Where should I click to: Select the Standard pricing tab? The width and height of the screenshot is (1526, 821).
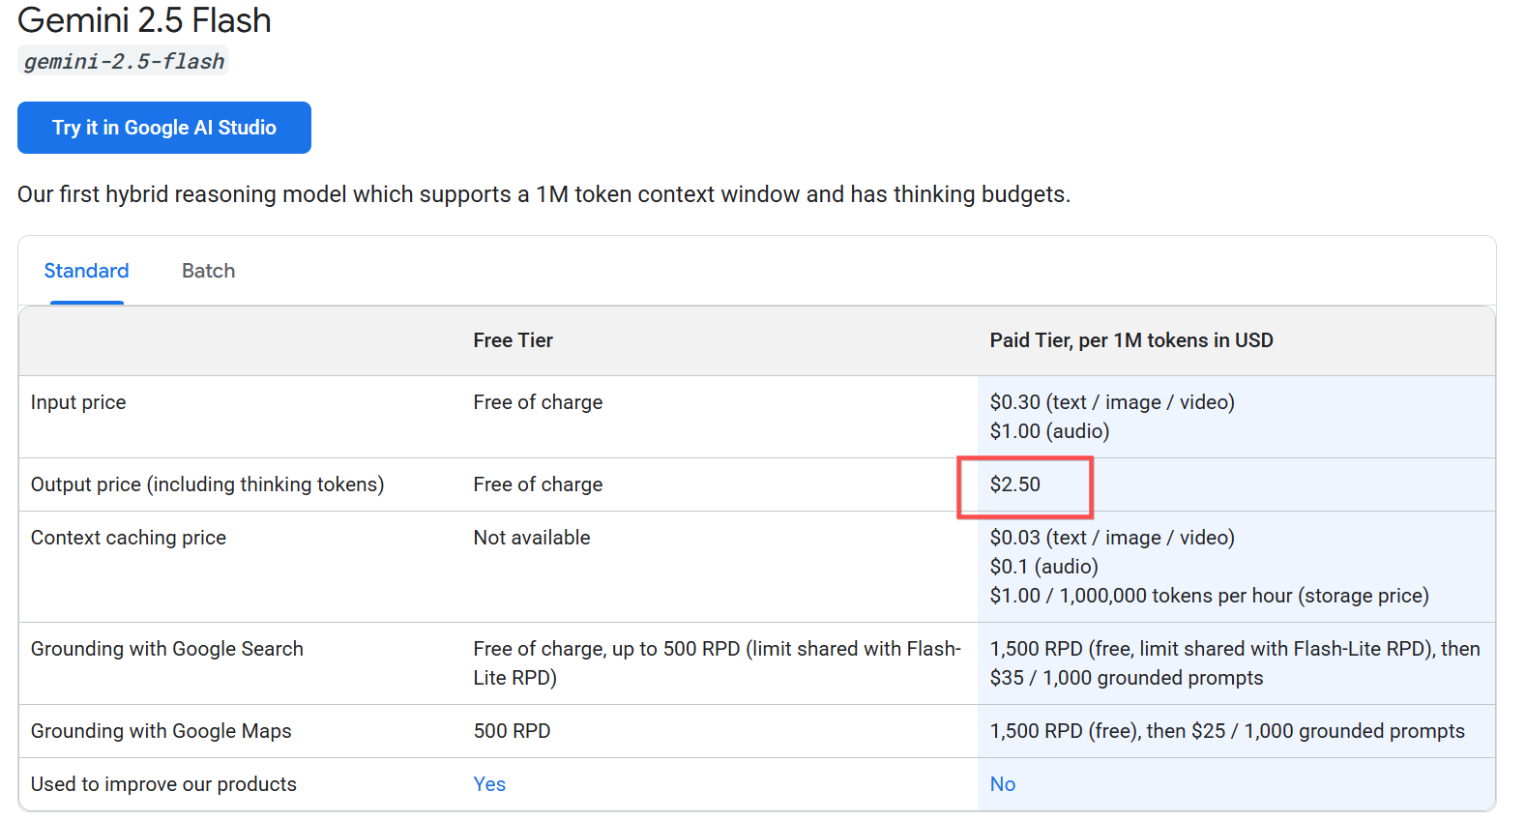(86, 271)
